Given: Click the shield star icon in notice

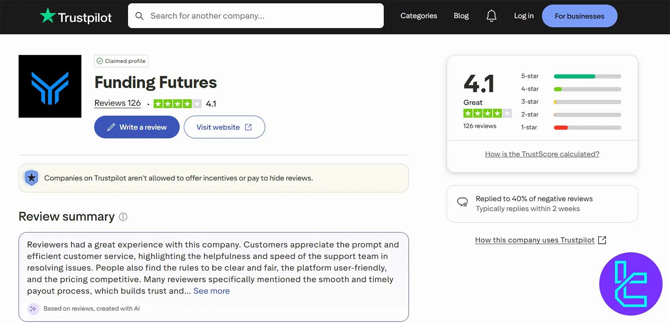Looking at the screenshot, I should (x=32, y=178).
